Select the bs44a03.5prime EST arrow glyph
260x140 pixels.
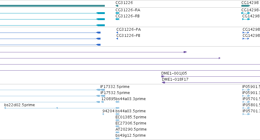tap(117, 114)
